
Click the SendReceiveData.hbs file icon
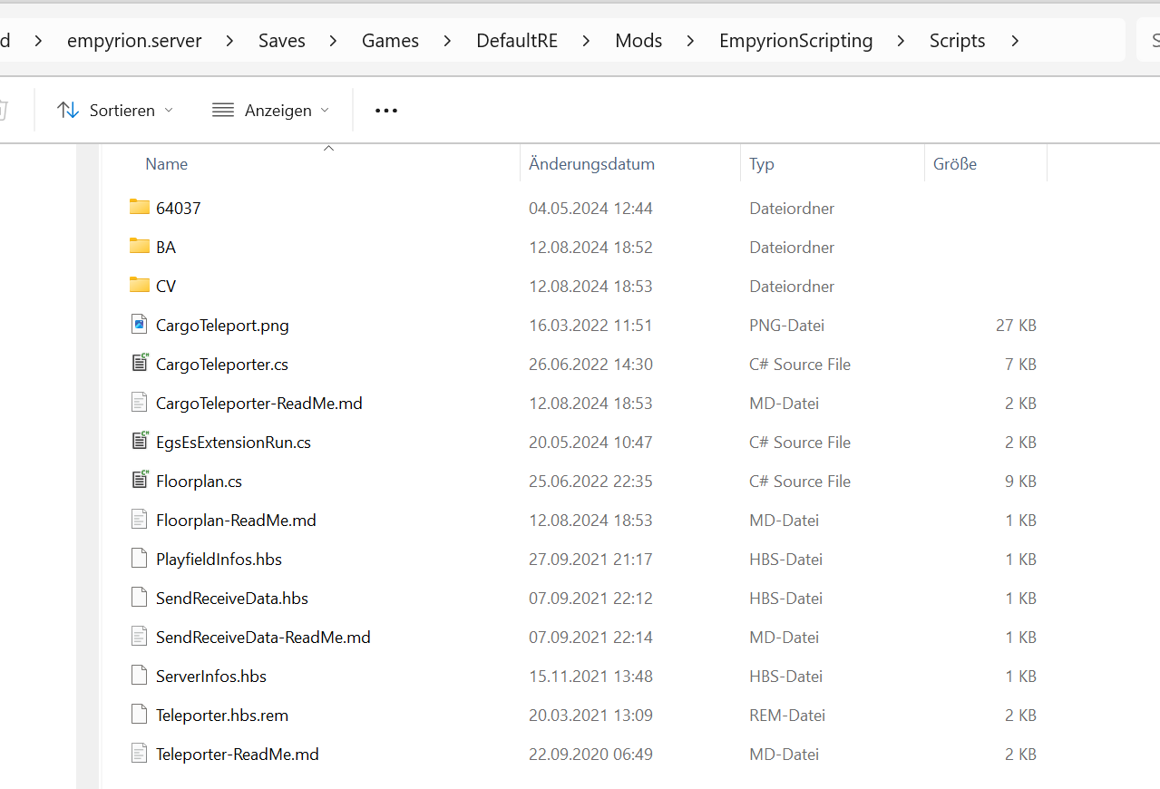click(139, 598)
